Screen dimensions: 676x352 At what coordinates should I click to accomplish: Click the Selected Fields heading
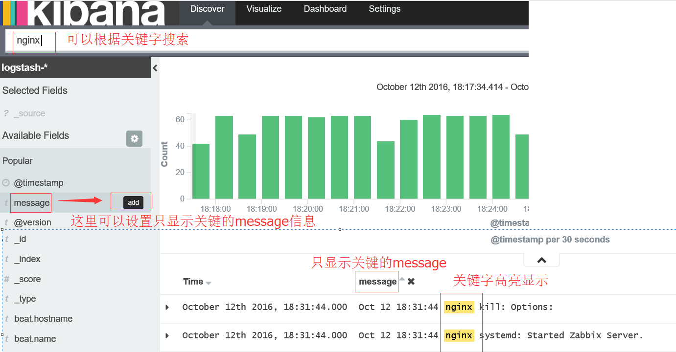click(x=35, y=90)
